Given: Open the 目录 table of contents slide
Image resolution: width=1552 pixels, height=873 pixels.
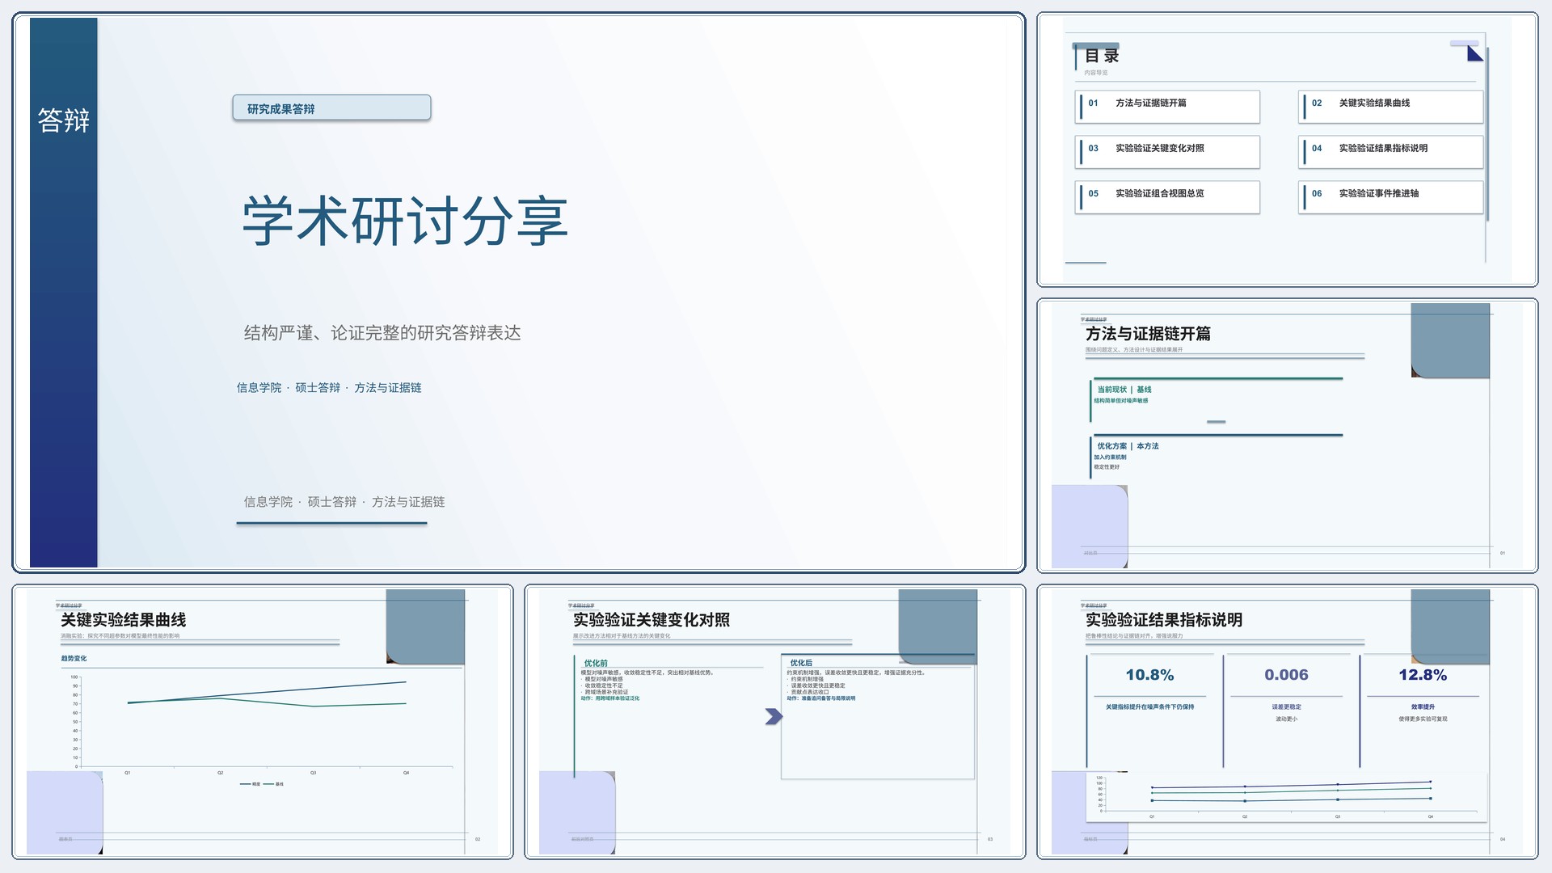Looking at the screenshot, I should tap(1287, 150).
